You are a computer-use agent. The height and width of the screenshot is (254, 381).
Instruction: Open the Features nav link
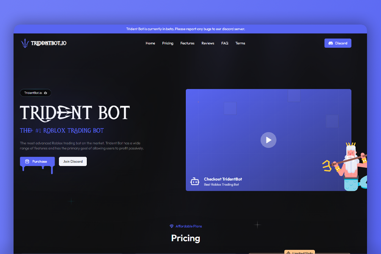tap(188, 43)
